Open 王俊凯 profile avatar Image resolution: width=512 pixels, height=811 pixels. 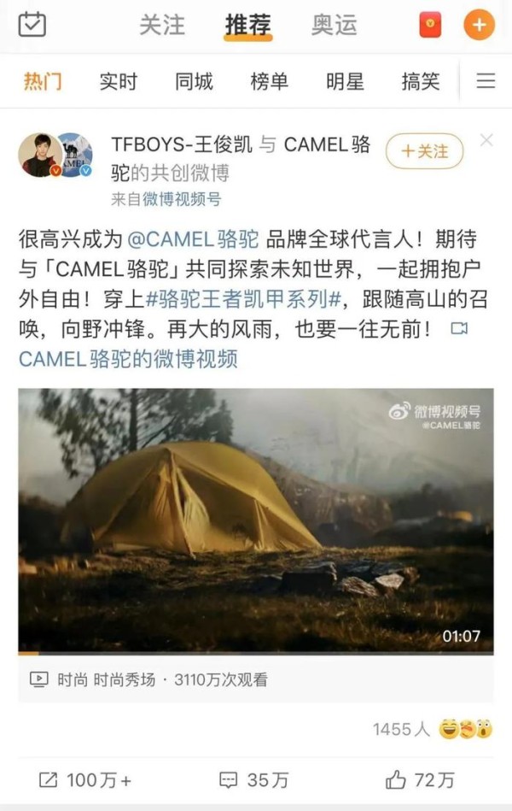tap(40, 156)
